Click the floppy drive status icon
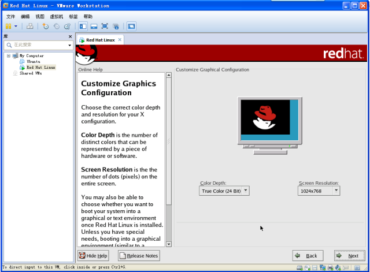 point(314,267)
